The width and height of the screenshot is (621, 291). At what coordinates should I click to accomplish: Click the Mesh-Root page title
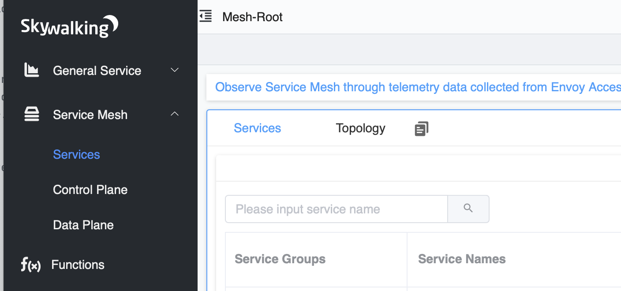[x=252, y=17]
